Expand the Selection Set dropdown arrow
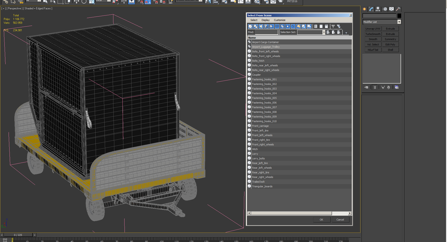Image resolution: width=447 pixels, height=242 pixels. tap(324, 32)
